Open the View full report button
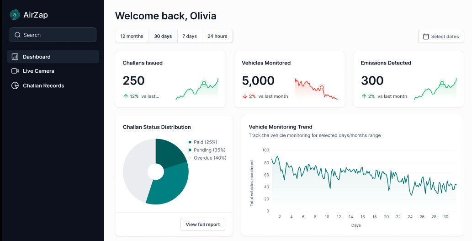This screenshot has width=472, height=241. [203, 225]
